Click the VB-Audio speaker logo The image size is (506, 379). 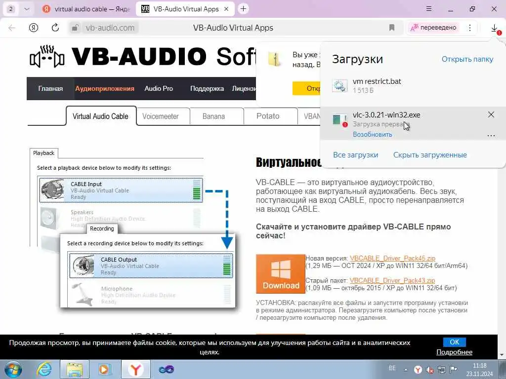[x=47, y=57]
